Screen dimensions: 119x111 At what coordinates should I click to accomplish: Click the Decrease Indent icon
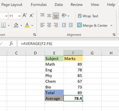click(64, 25)
